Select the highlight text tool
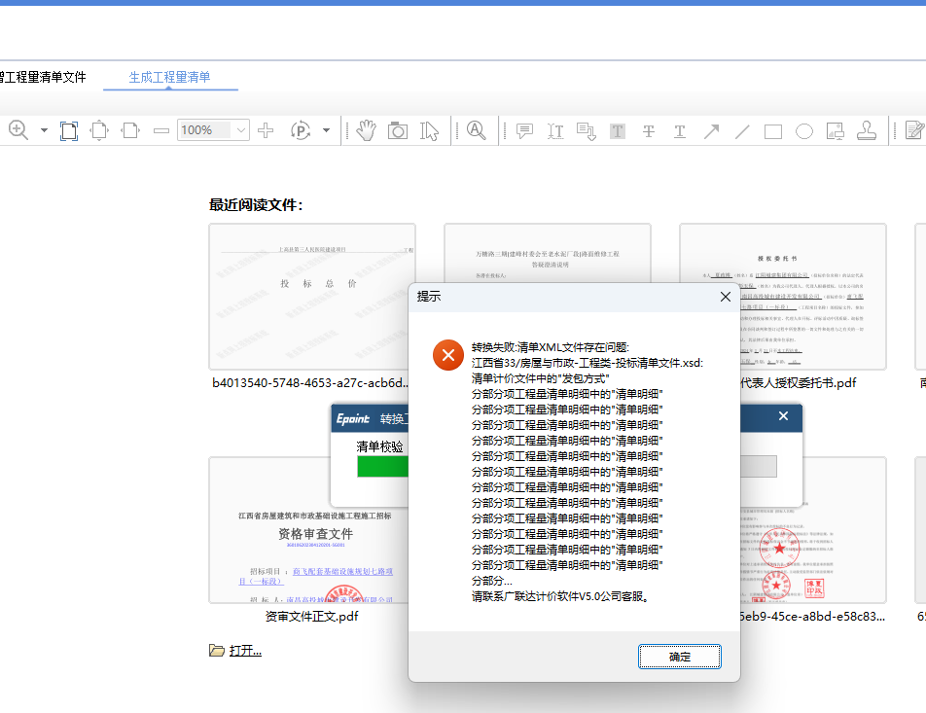 [x=617, y=131]
